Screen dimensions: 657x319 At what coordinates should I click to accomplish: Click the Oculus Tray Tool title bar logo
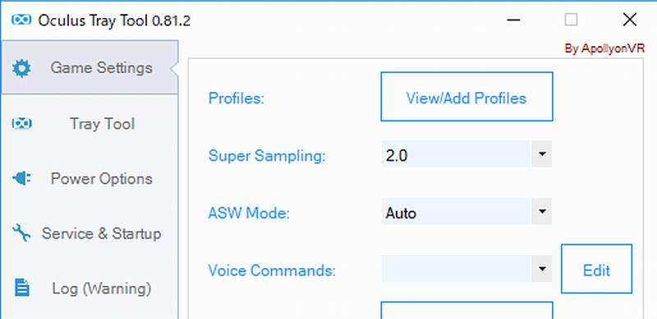point(21,20)
